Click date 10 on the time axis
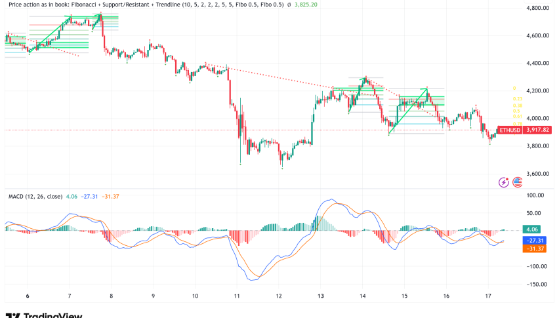 [x=195, y=296]
